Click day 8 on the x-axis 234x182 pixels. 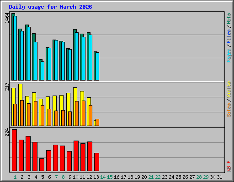tap(63, 177)
